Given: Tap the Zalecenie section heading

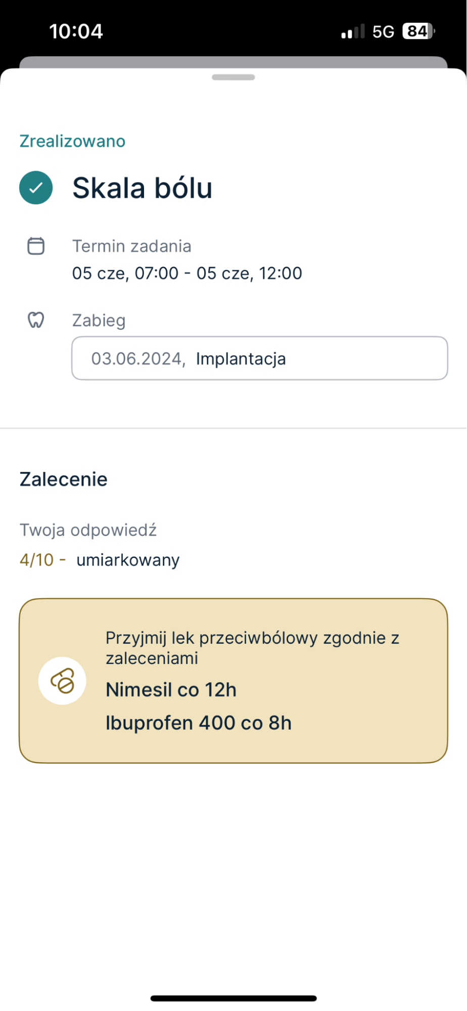Looking at the screenshot, I should point(64,479).
